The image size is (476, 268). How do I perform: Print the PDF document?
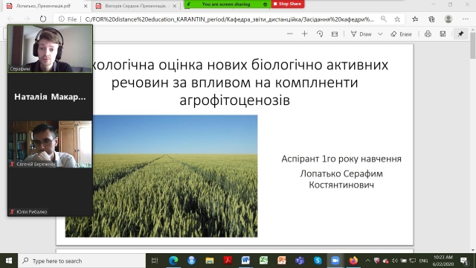tap(428, 34)
